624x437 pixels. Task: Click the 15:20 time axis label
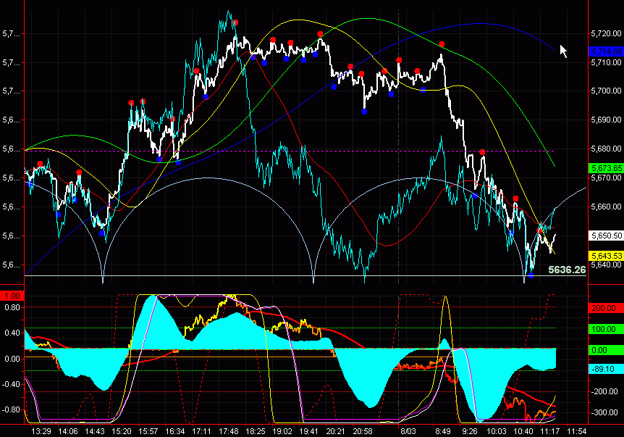[122, 431]
